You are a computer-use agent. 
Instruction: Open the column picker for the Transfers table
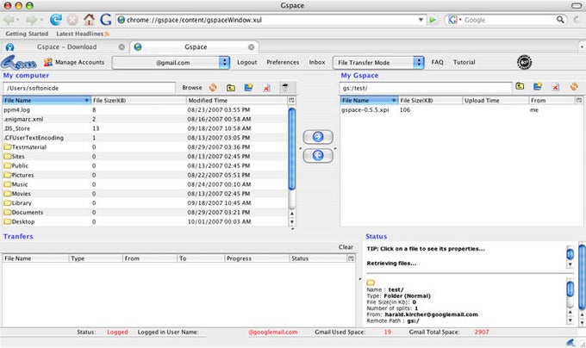(x=351, y=258)
